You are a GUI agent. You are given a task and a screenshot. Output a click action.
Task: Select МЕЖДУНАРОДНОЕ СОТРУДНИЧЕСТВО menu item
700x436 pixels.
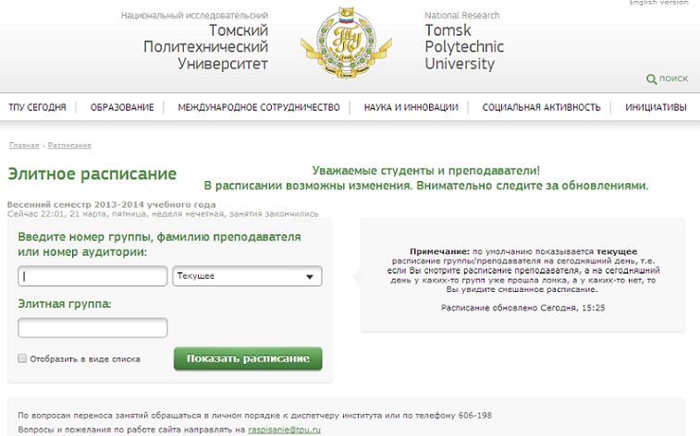pyautogui.click(x=259, y=108)
